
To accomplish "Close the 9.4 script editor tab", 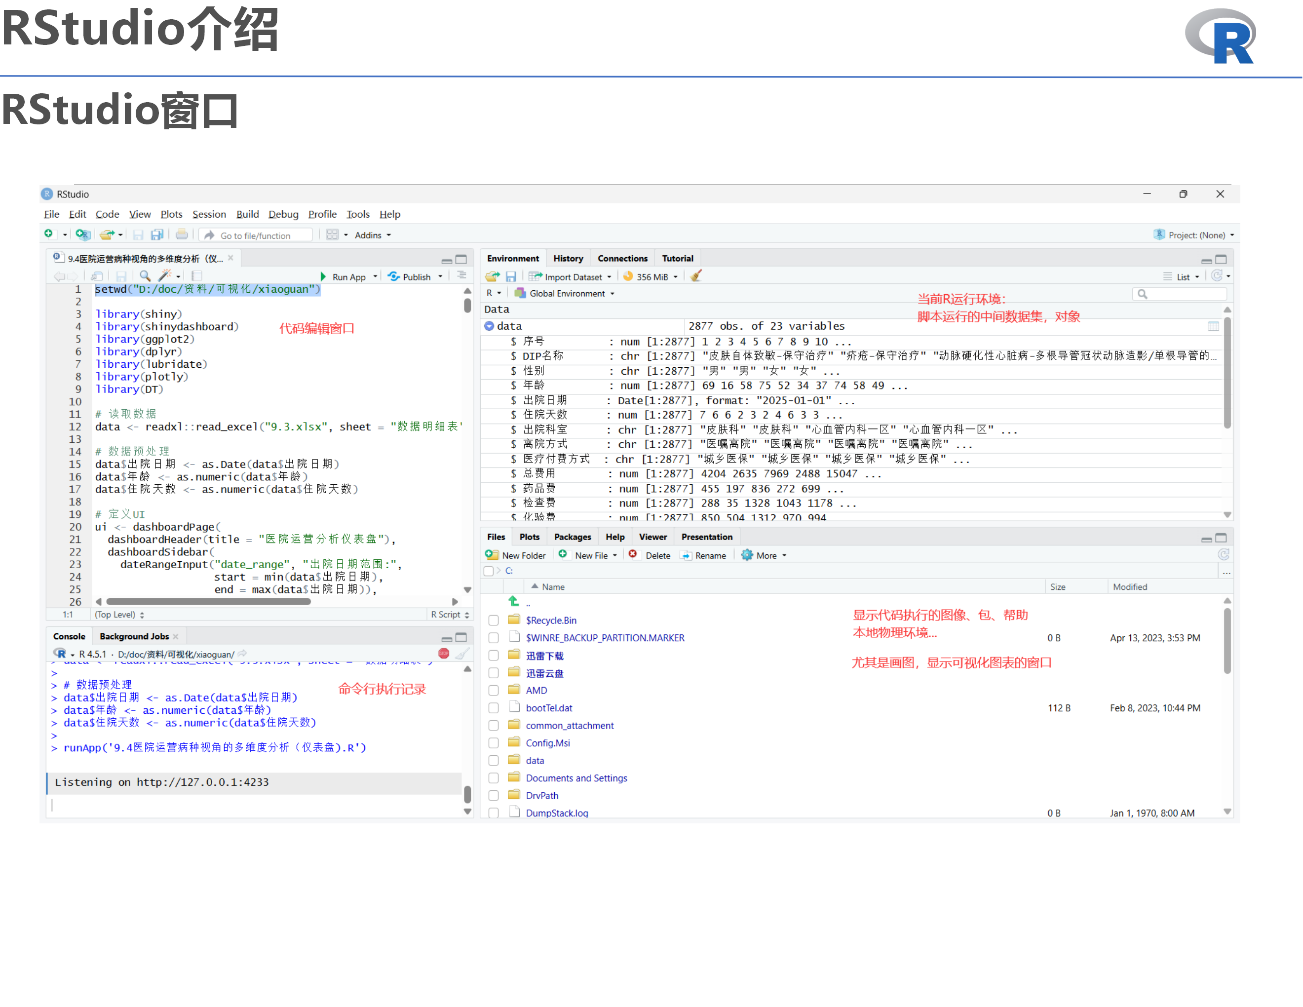I will [230, 258].
